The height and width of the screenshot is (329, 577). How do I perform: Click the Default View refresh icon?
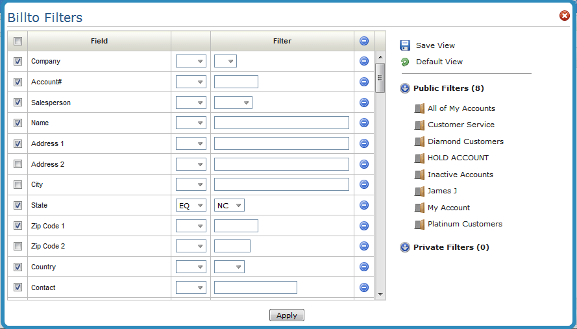click(x=405, y=62)
